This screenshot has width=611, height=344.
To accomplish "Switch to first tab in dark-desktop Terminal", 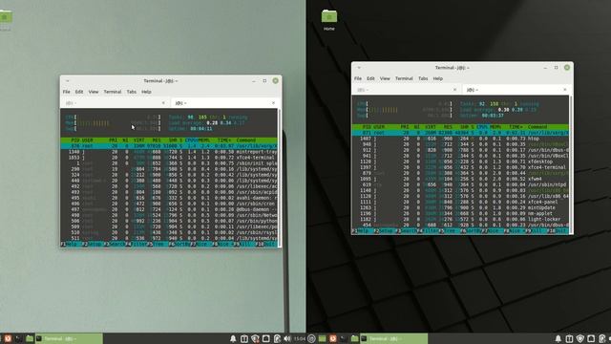I will (407, 90).
